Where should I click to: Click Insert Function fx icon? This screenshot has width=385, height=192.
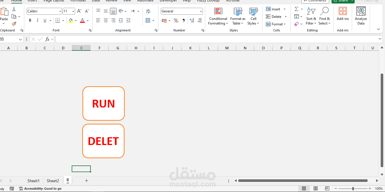[x=47, y=39]
